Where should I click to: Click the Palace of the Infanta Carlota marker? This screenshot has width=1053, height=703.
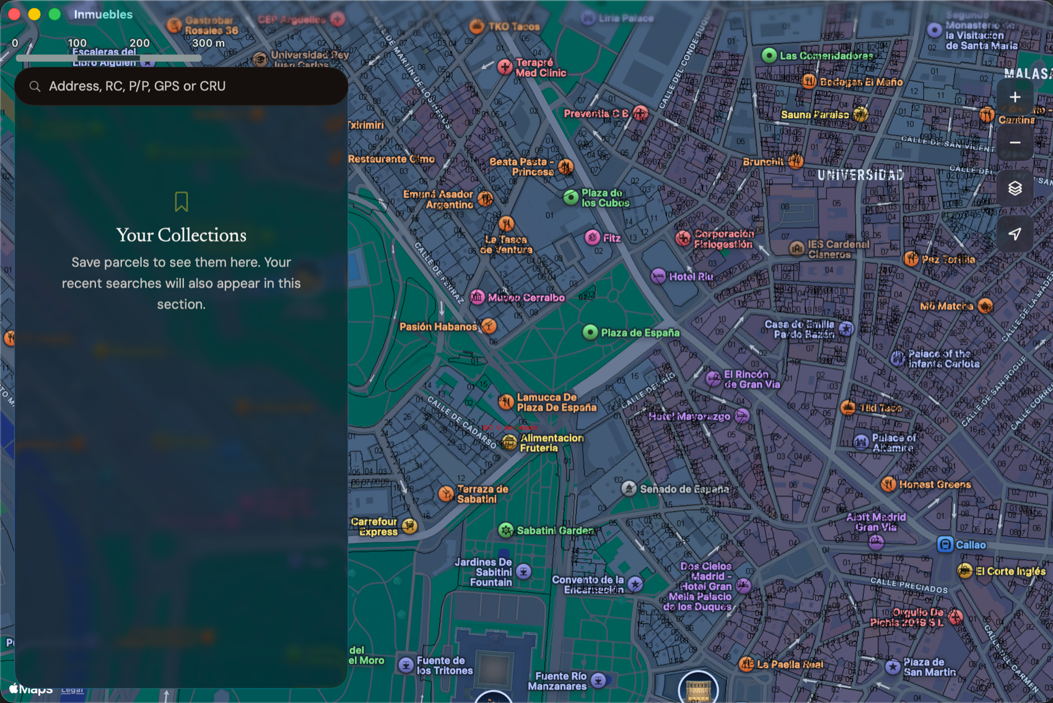[x=898, y=358]
